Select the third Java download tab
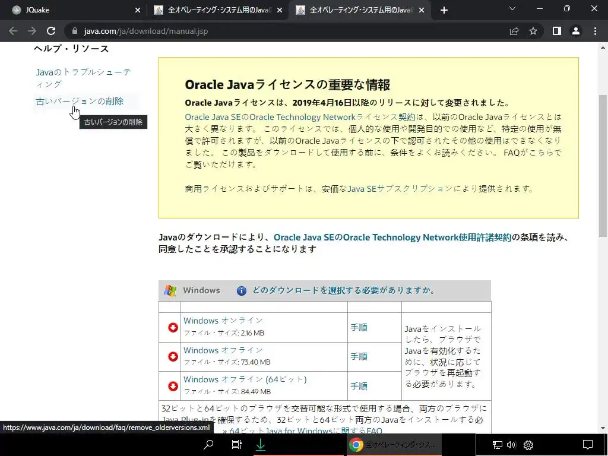Screen dimensions: 608x456 coord(359,10)
